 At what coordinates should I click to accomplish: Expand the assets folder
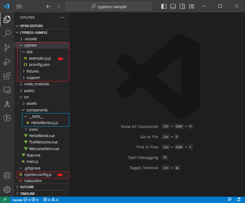coord(42,103)
